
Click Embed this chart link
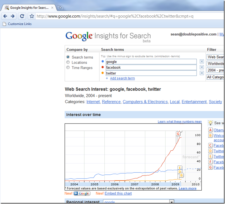point(118,193)
